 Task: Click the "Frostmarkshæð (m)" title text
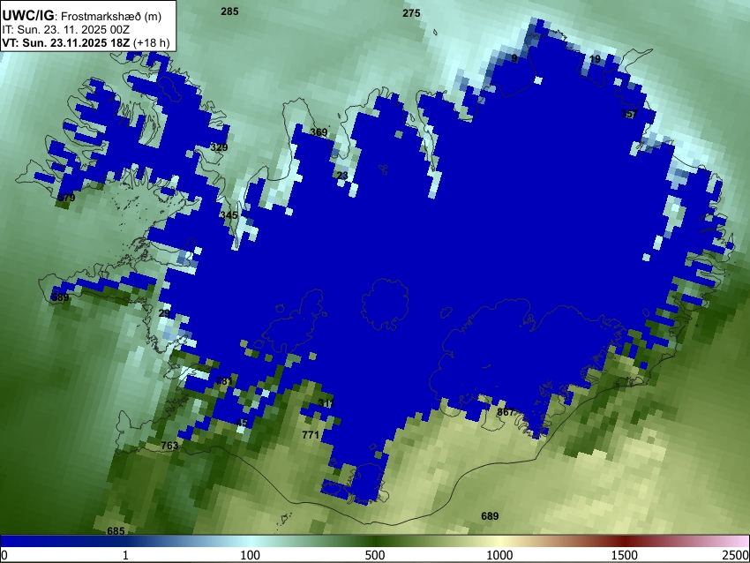tap(111, 16)
